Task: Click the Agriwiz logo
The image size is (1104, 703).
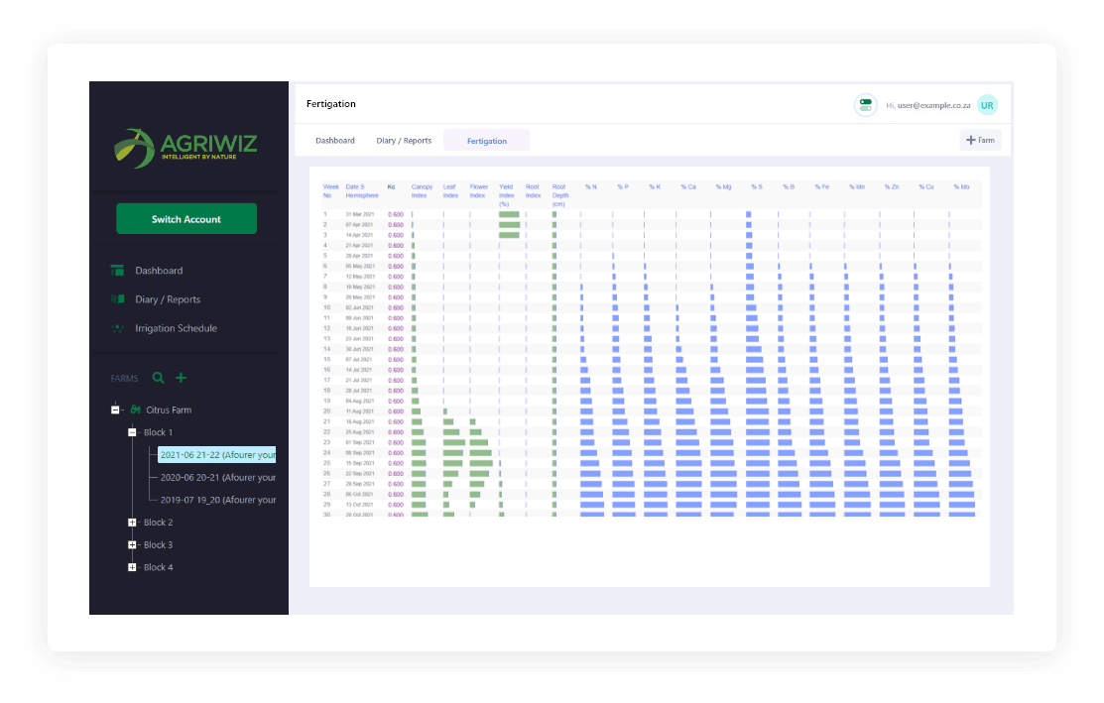Action: [186, 147]
